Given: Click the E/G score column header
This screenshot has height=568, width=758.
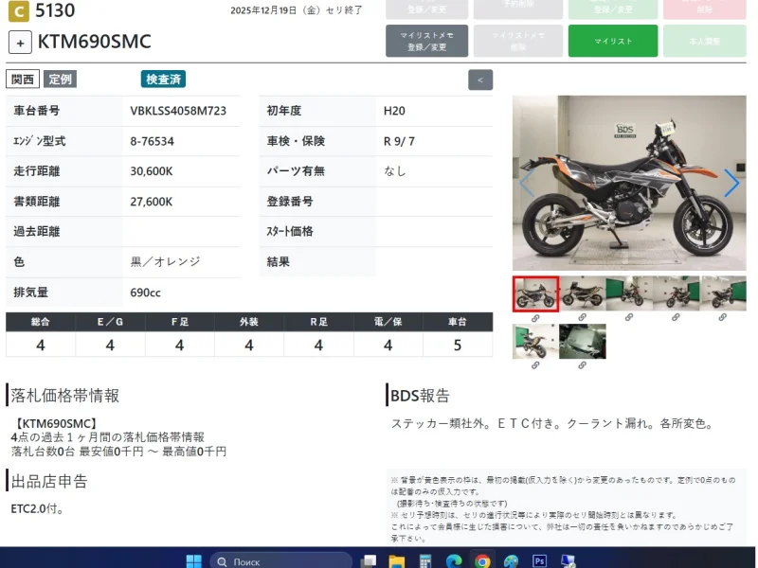Looking at the screenshot, I should point(110,322).
